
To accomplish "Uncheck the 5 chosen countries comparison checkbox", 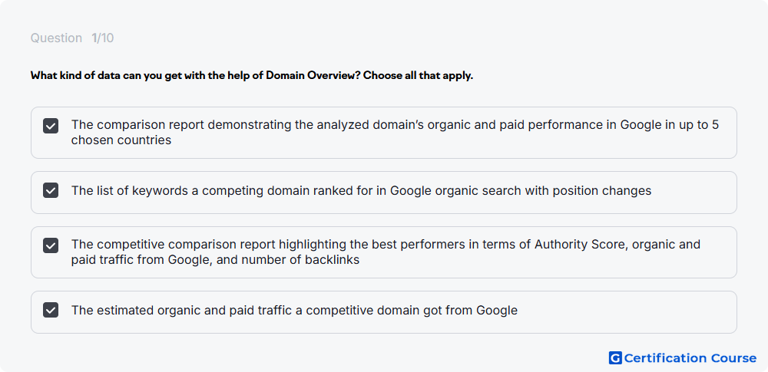I will point(51,126).
